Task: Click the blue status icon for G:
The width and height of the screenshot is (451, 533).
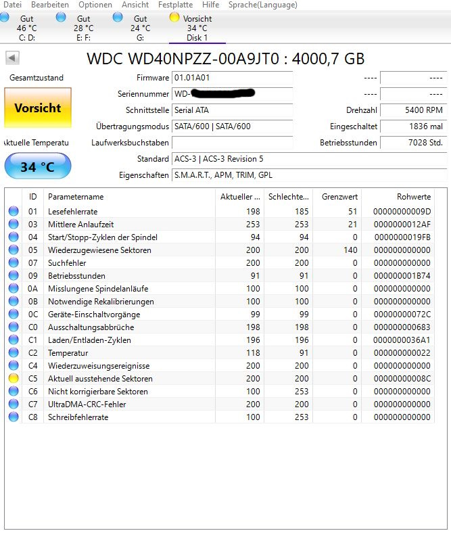Action: coord(118,17)
